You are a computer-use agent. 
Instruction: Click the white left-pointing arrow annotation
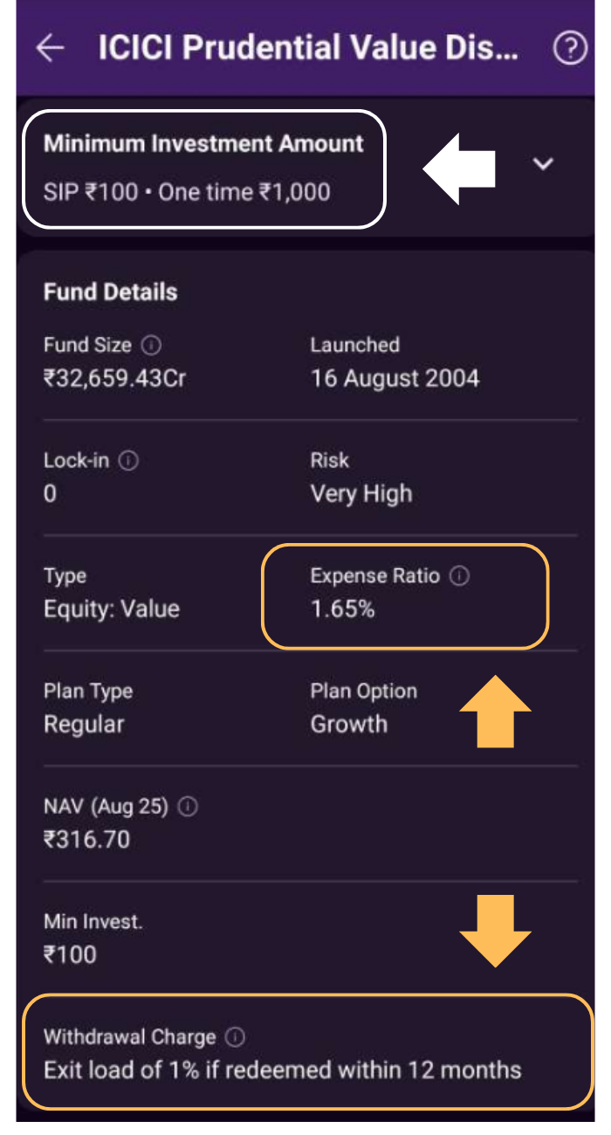tap(459, 169)
